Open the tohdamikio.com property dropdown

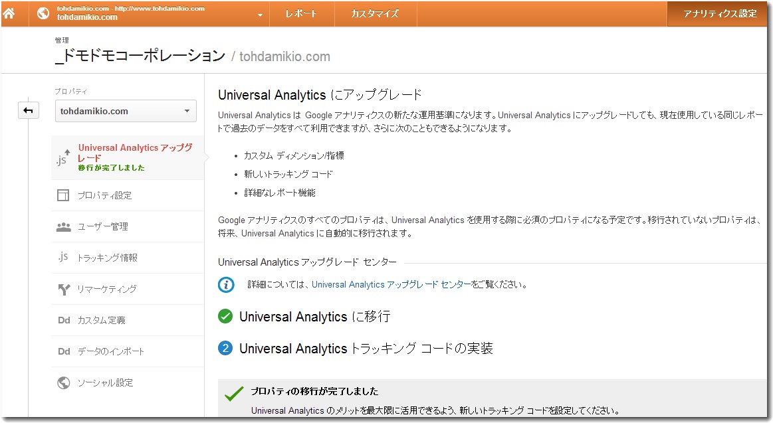[x=126, y=111]
